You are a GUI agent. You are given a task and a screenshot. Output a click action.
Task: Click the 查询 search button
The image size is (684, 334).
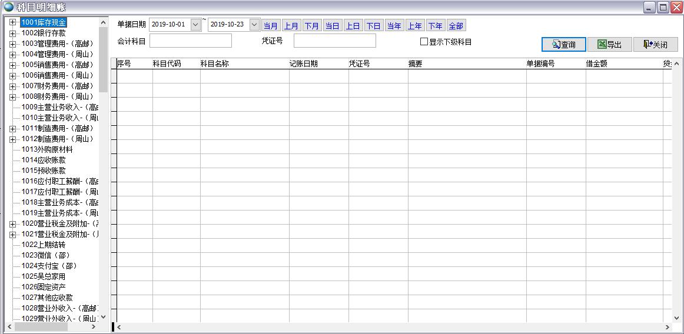(x=563, y=45)
